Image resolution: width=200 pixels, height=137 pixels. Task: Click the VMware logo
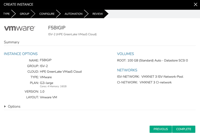point(19,28)
